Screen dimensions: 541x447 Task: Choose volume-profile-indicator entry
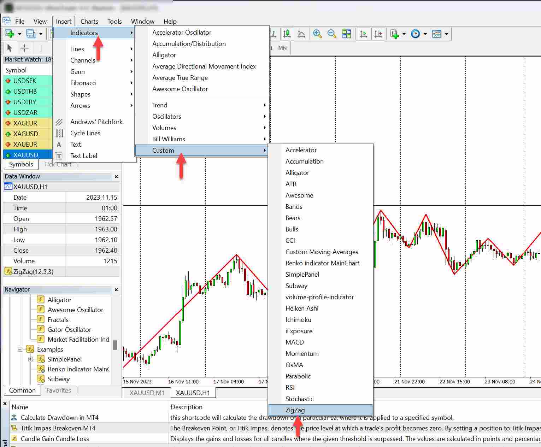pyautogui.click(x=321, y=297)
